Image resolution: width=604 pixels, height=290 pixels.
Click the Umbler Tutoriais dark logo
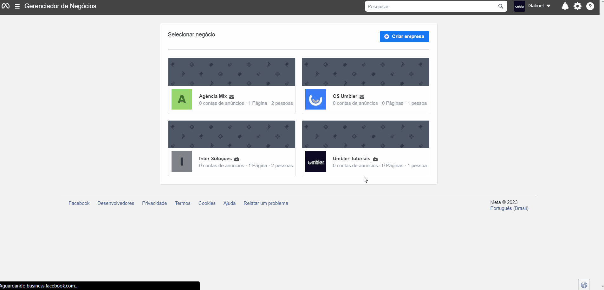coord(315,161)
